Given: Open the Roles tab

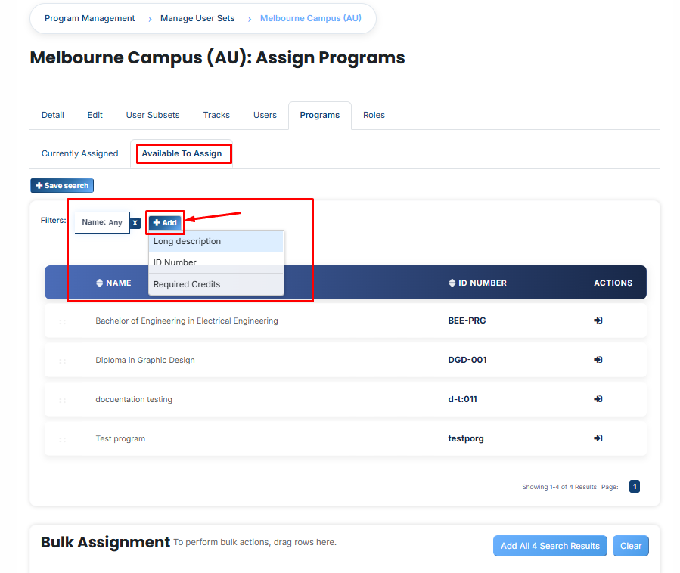Looking at the screenshot, I should click(374, 116).
